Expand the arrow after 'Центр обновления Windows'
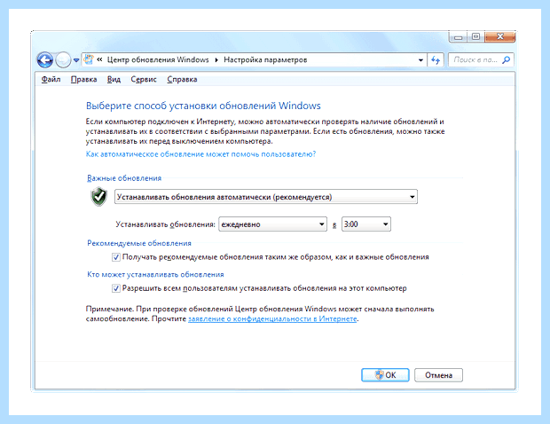Image resolution: width=550 pixels, height=424 pixels. coord(216,60)
